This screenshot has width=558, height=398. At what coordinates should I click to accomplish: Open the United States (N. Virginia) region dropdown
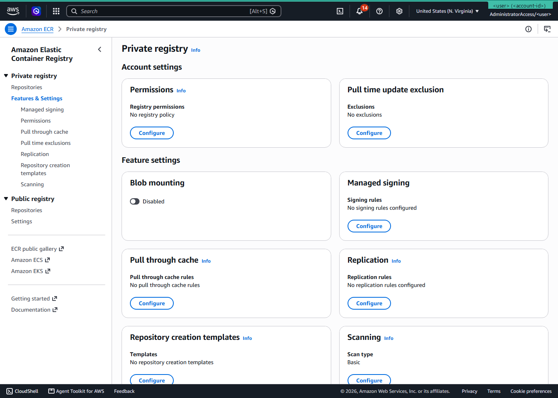[x=448, y=11]
